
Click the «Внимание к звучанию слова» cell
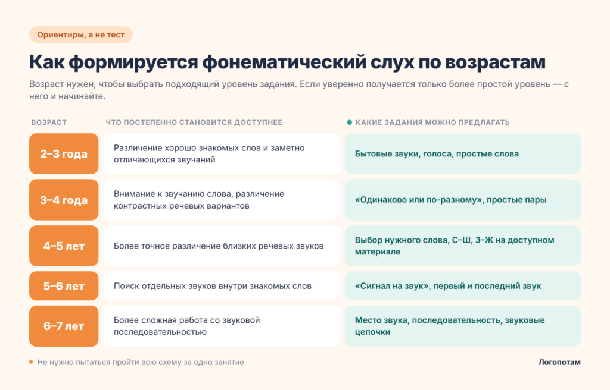[222, 200]
